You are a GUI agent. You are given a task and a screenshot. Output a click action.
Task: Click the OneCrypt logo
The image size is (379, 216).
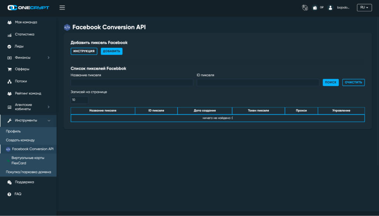(28, 8)
